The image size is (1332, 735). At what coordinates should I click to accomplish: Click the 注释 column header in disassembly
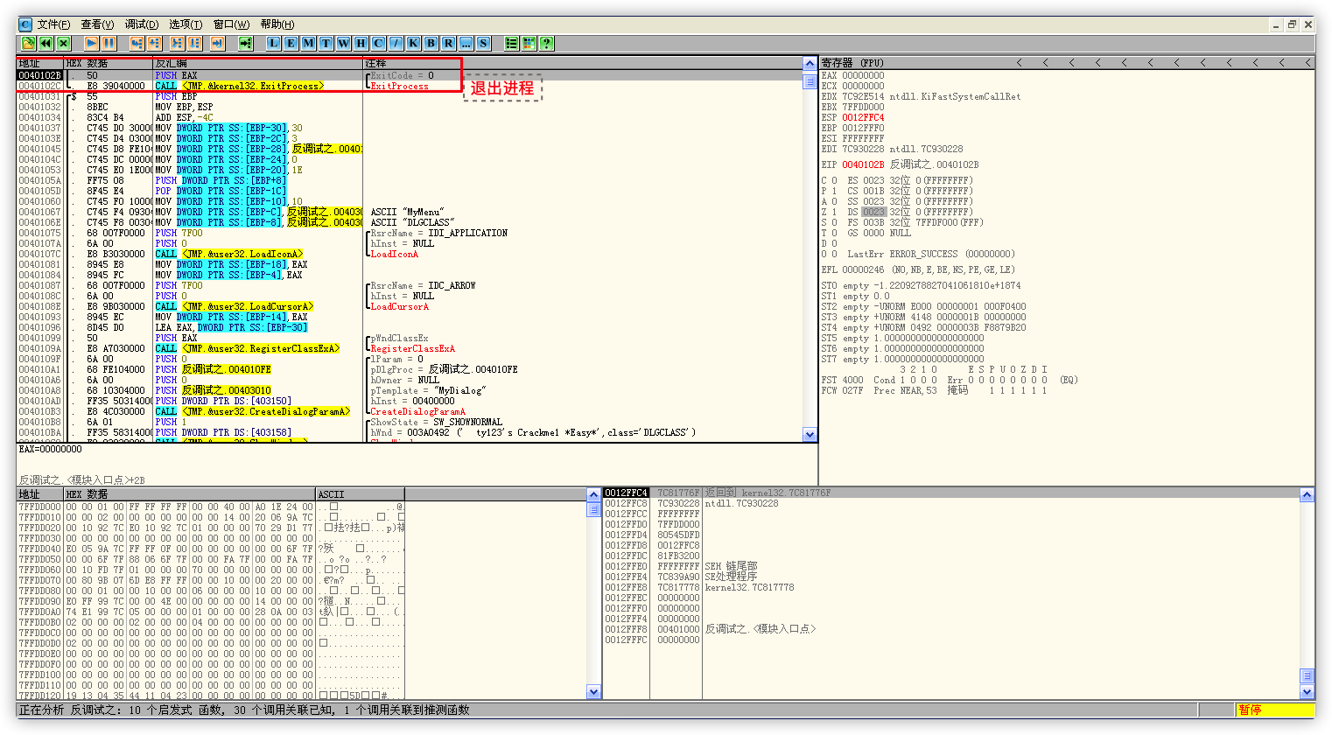click(376, 64)
